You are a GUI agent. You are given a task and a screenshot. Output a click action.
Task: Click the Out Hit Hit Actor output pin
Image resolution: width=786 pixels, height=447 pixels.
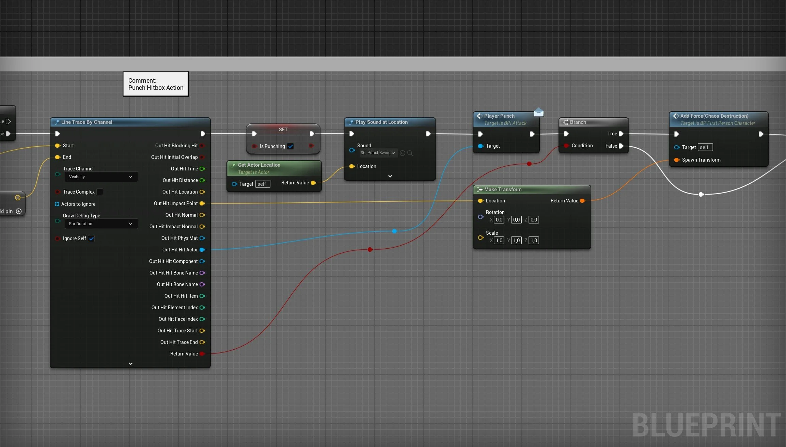[x=202, y=250]
